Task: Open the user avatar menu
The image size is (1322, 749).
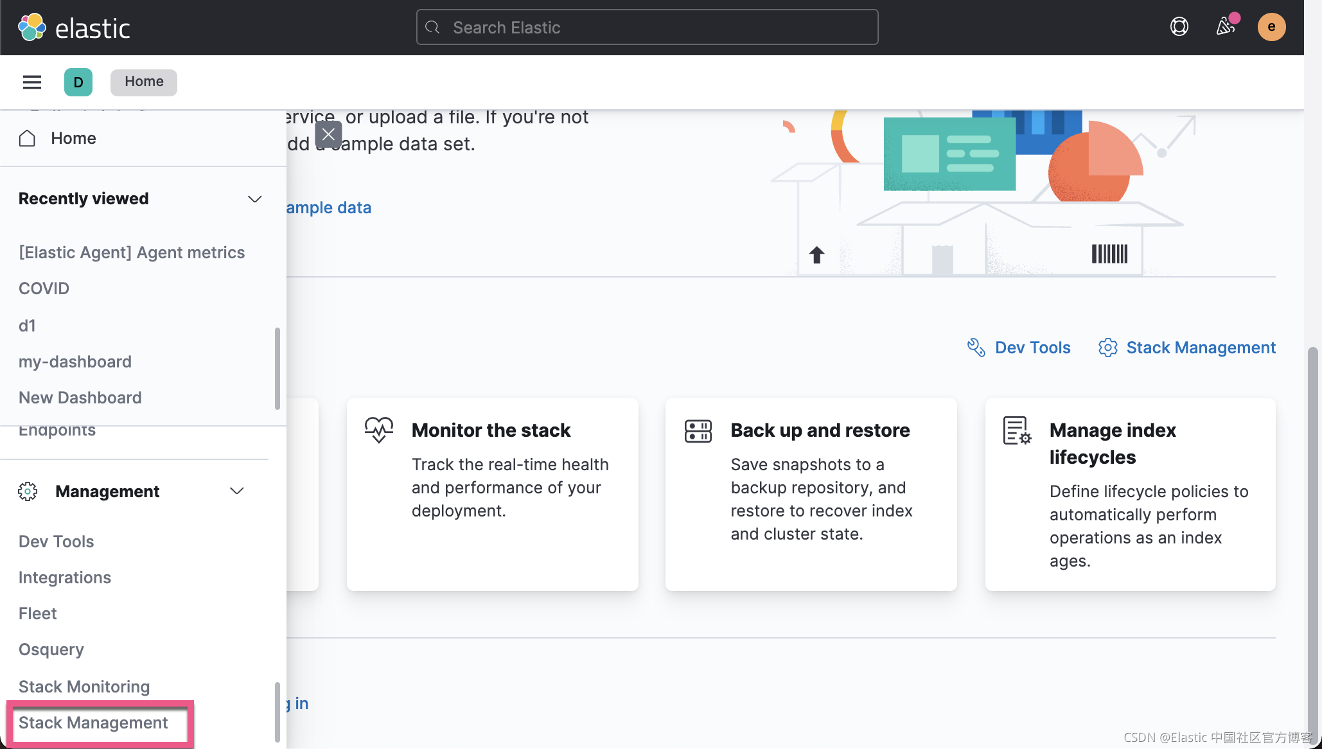Action: coord(1271,27)
